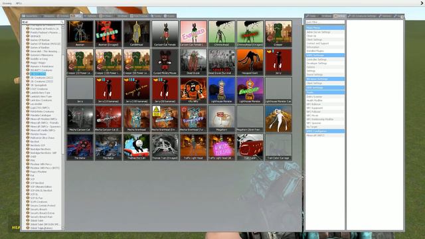Select the Cartoon Cat Female grey thumbnail
This screenshot has width=425, height=239.
(165, 34)
